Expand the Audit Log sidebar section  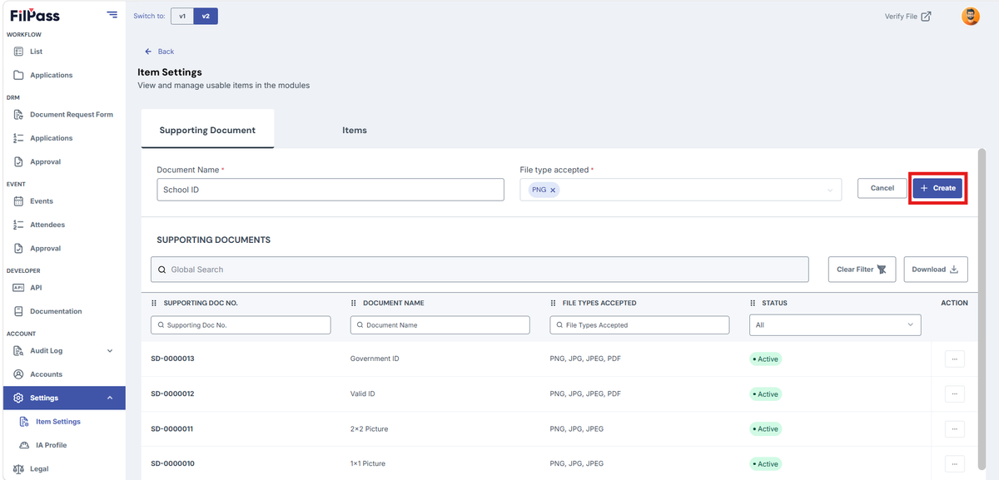(x=110, y=351)
